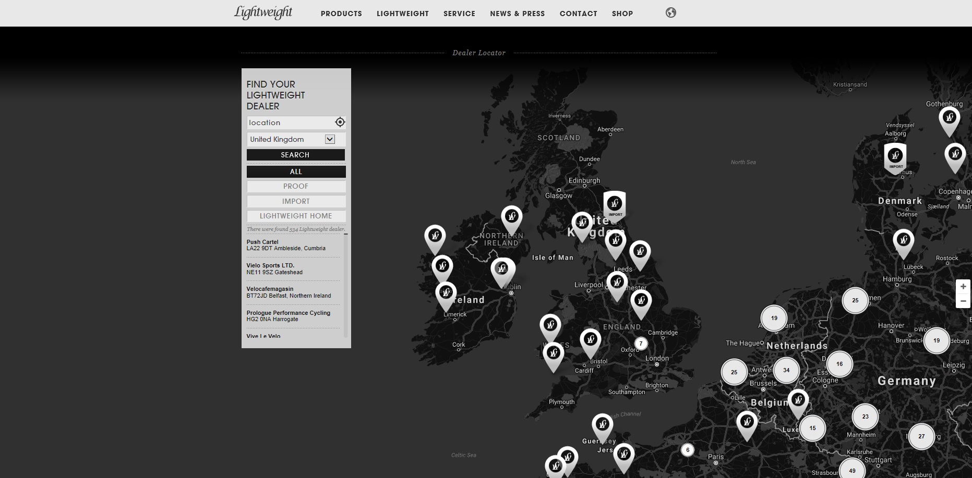Open Vive Le Velo dealer entry
972x478 pixels.
(293, 336)
